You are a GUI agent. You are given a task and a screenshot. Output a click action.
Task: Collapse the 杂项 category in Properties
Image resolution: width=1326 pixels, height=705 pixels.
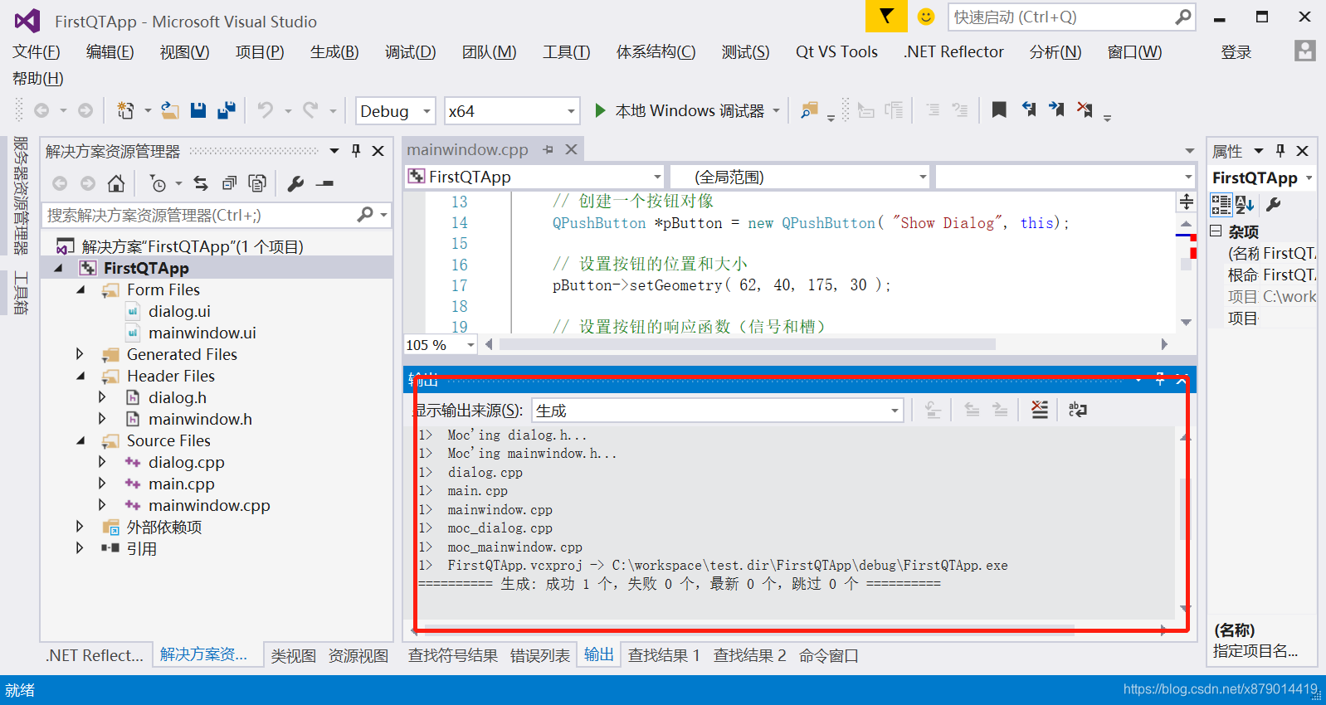1216,231
